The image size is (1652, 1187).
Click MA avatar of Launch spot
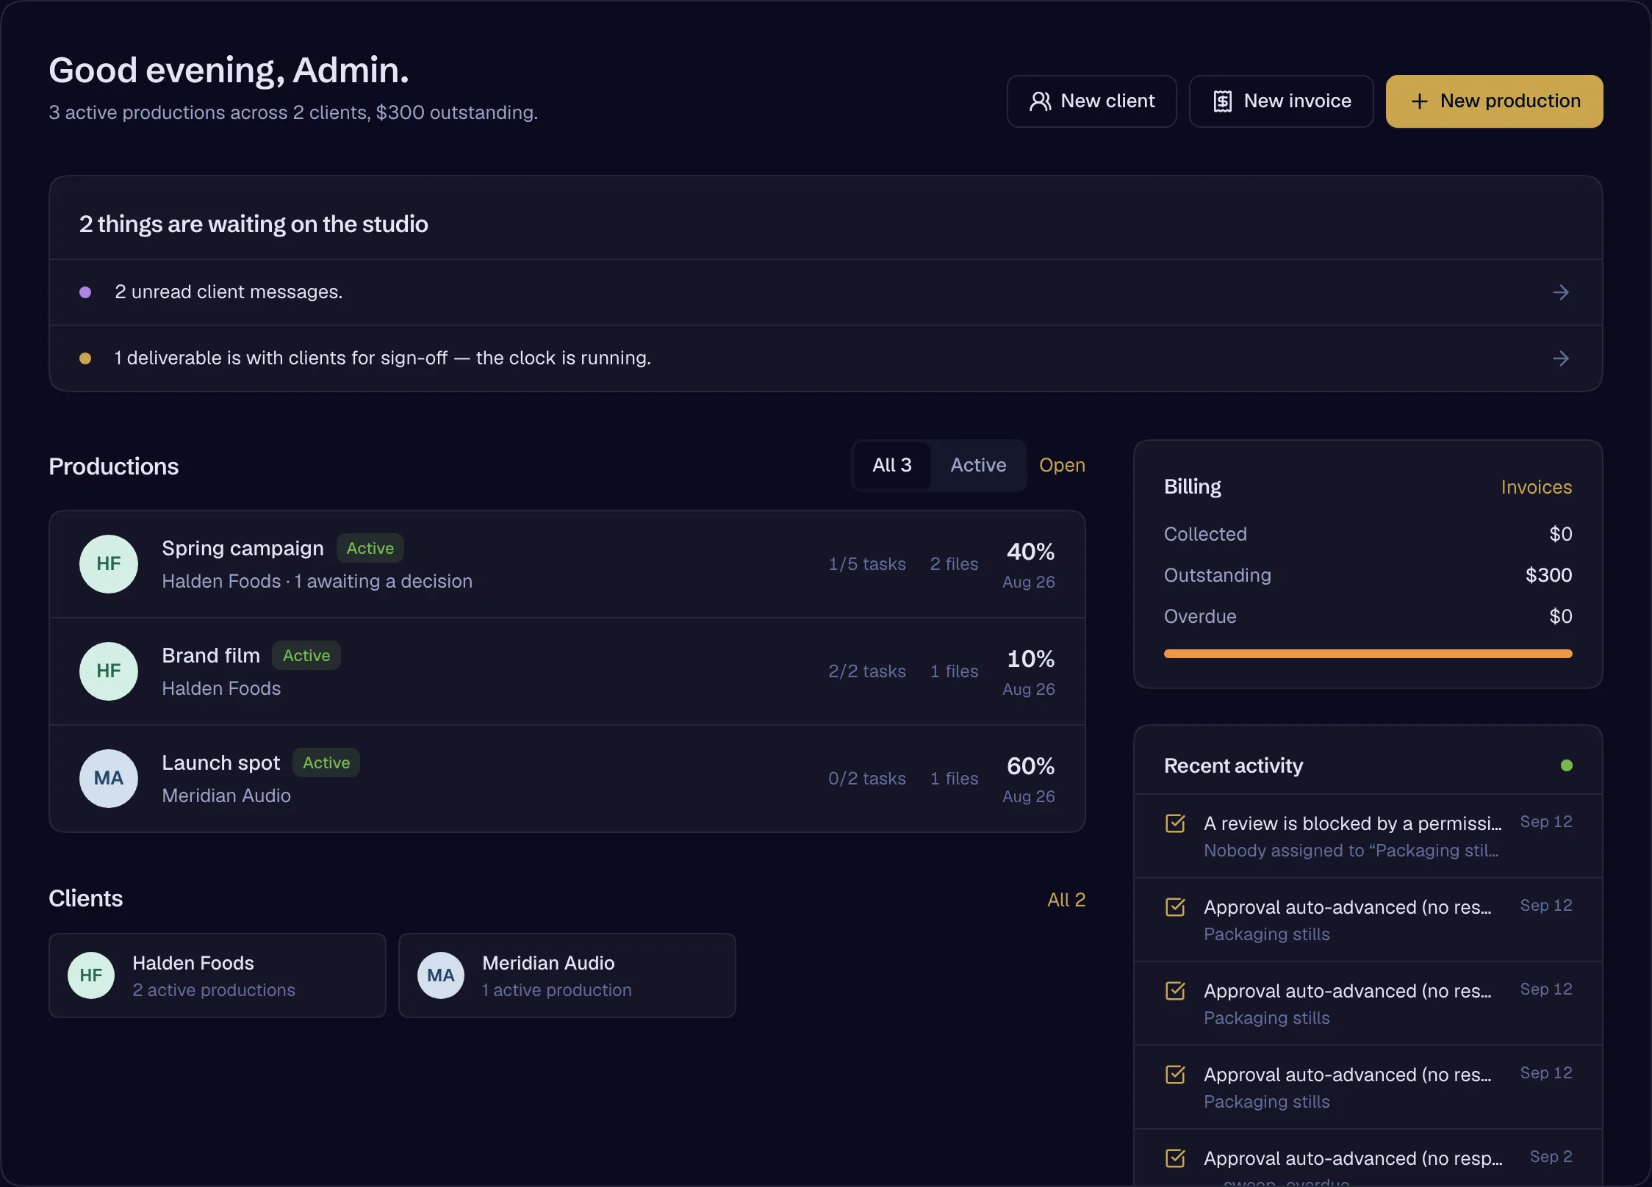point(109,779)
